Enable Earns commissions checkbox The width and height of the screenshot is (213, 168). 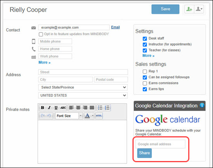click(145, 83)
